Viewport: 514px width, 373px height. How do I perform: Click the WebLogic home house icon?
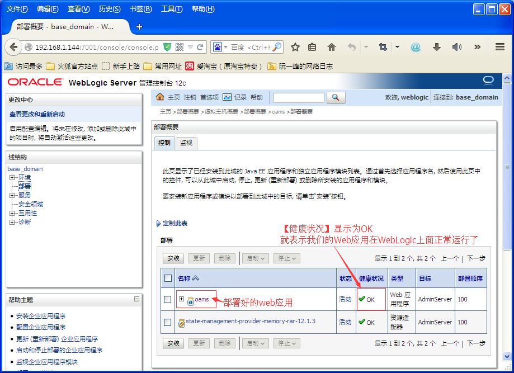(x=160, y=97)
